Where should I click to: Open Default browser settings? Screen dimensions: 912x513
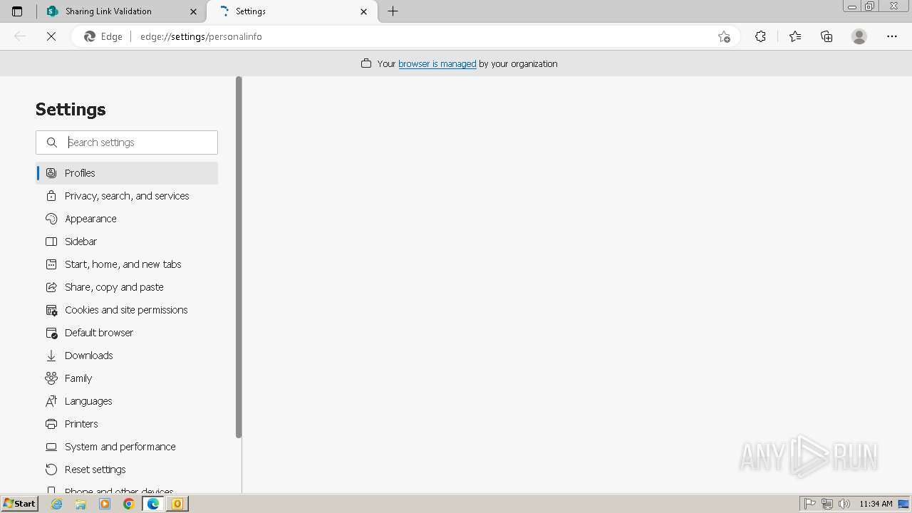(127, 333)
